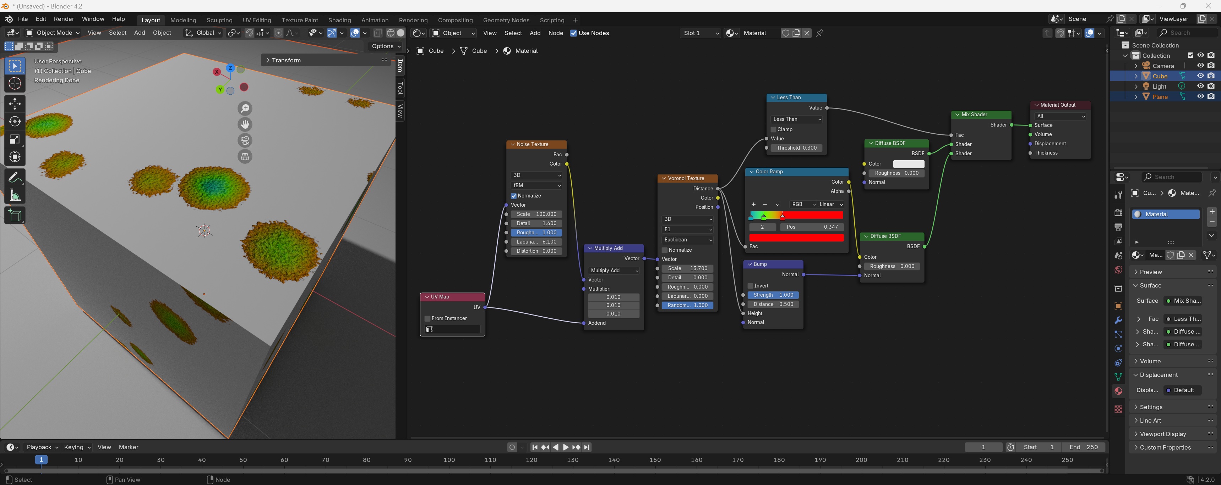Click the Object menu in header

click(162, 33)
